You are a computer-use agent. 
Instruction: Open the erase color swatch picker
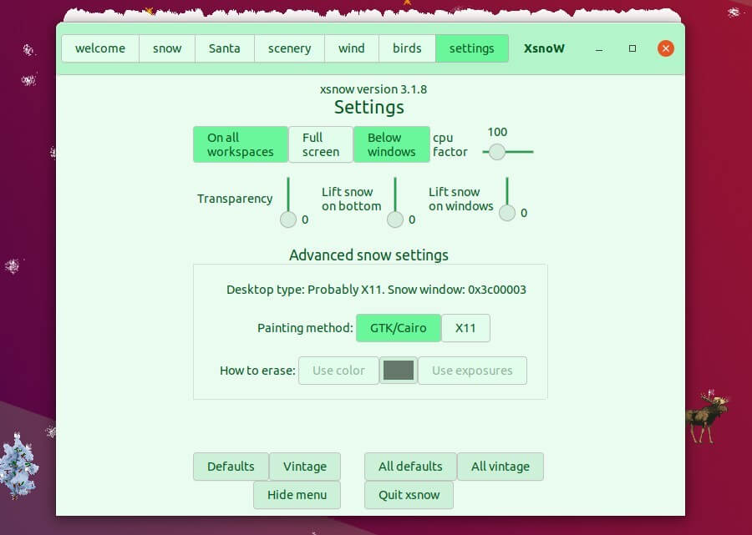399,370
